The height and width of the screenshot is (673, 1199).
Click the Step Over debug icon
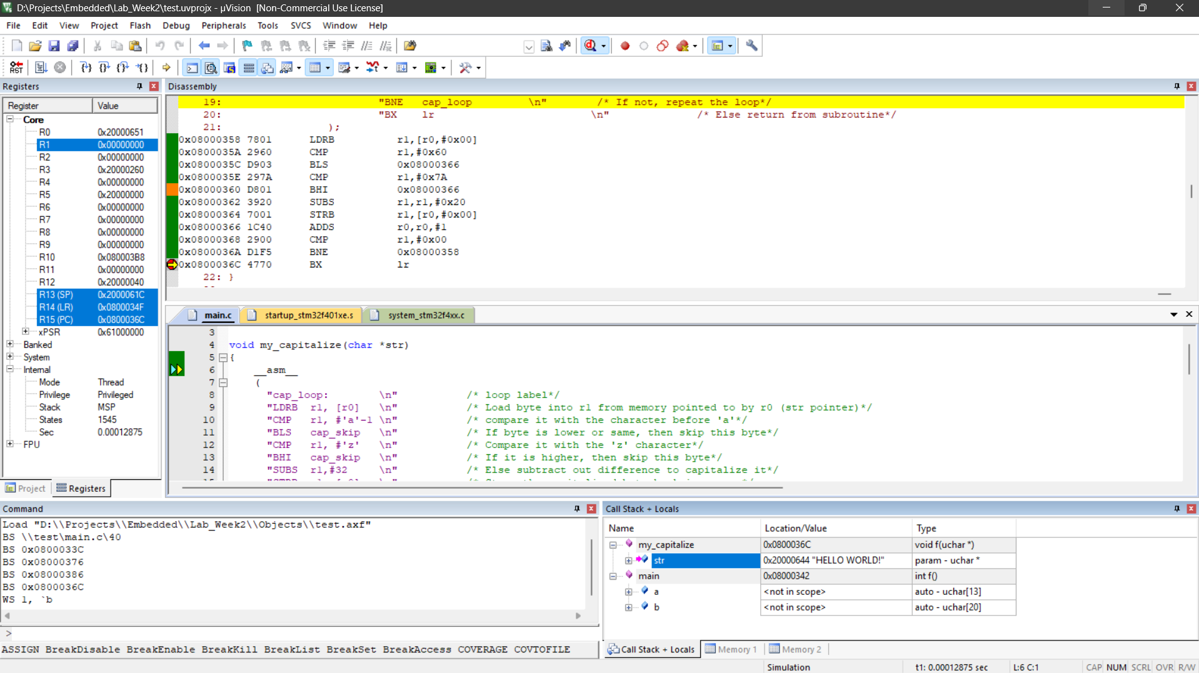(x=104, y=67)
